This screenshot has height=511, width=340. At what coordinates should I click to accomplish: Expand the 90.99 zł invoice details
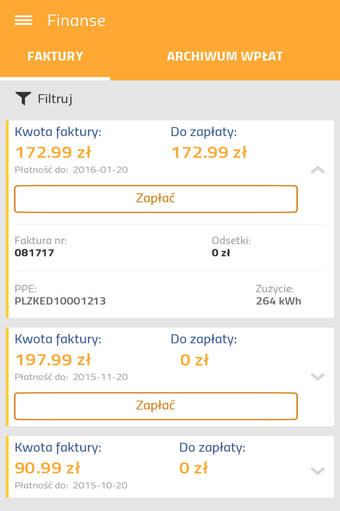click(x=317, y=471)
